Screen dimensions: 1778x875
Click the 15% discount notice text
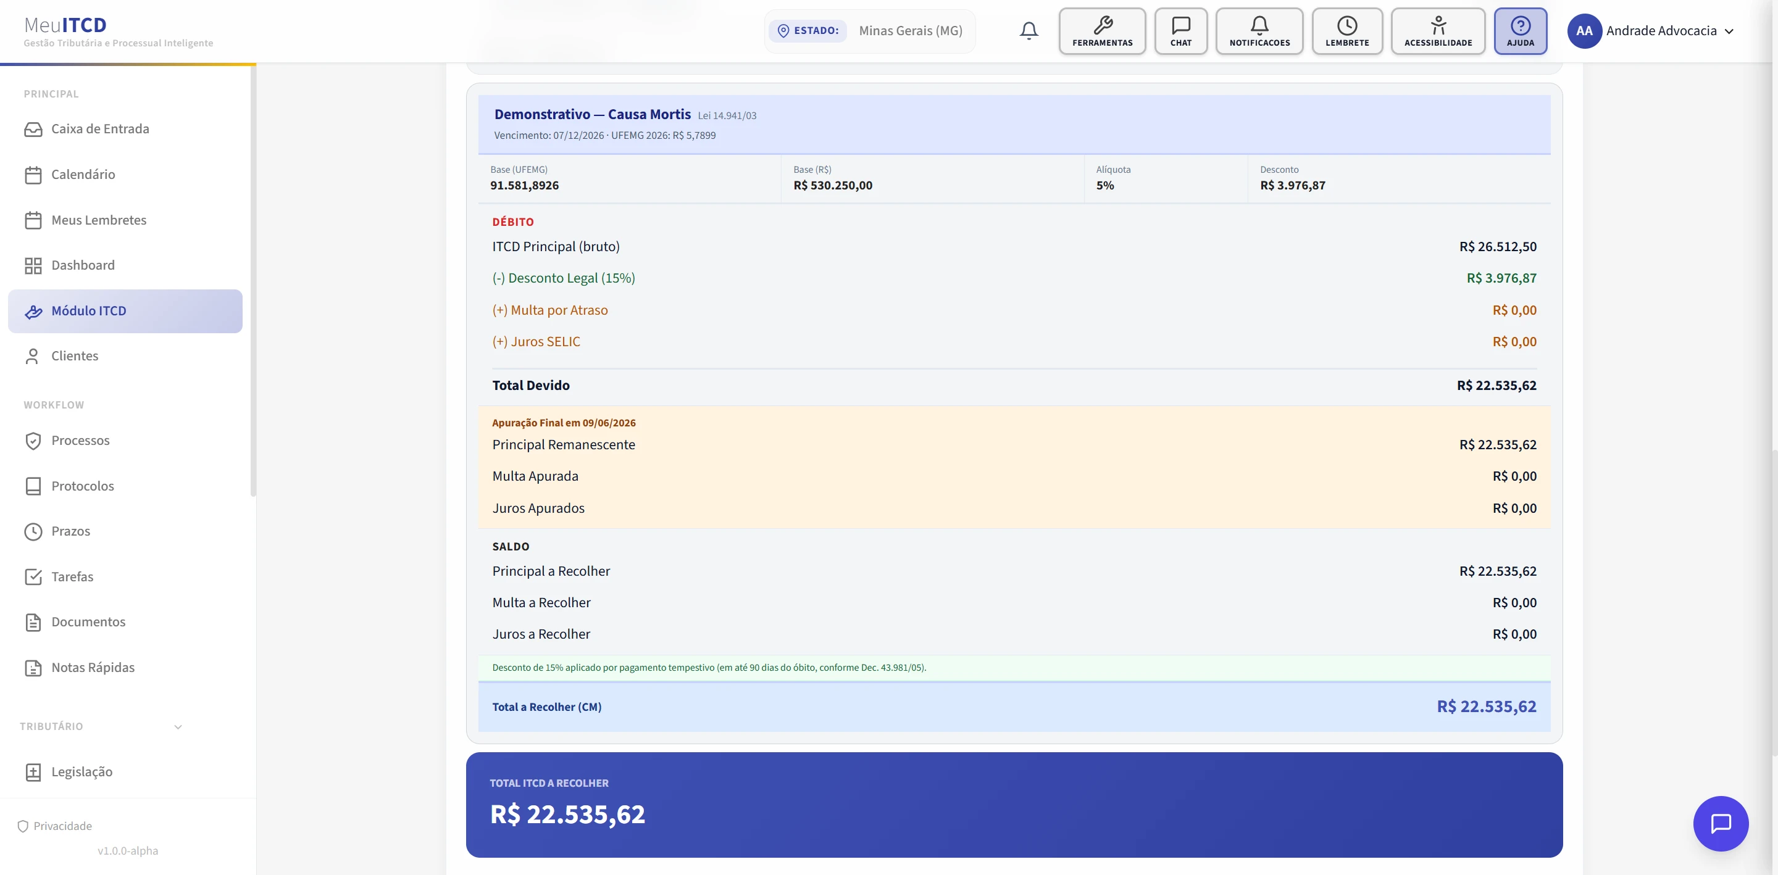tap(709, 668)
